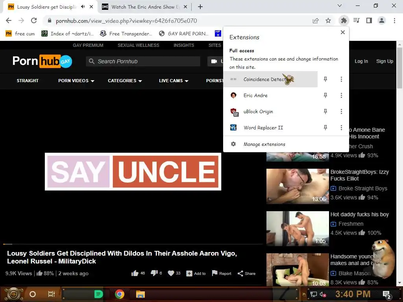The height and width of the screenshot is (302, 403).
Task: Click the Manage extensions gear icon
Action: (x=233, y=144)
